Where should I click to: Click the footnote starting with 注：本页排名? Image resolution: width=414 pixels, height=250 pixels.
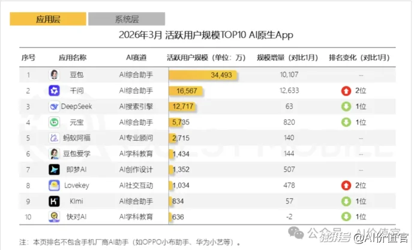pos(130,242)
